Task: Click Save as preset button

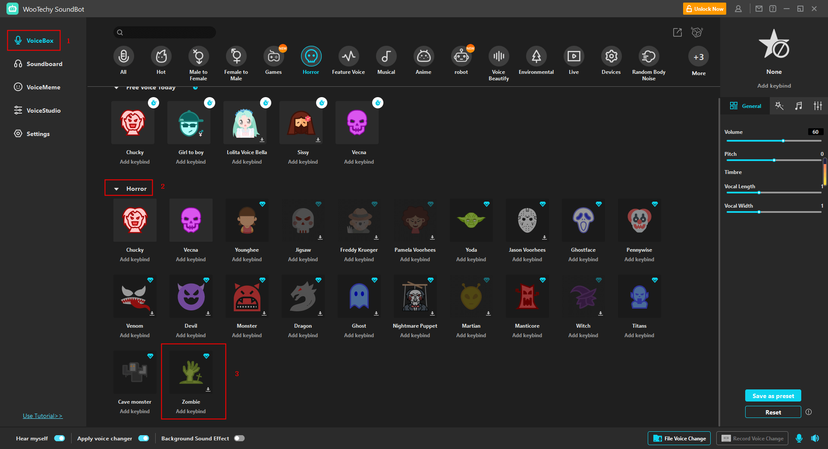Action: click(773, 396)
